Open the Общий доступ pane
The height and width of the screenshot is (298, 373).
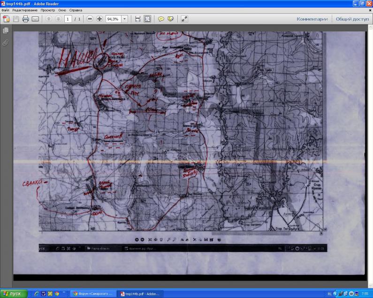click(x=352, y=19)
